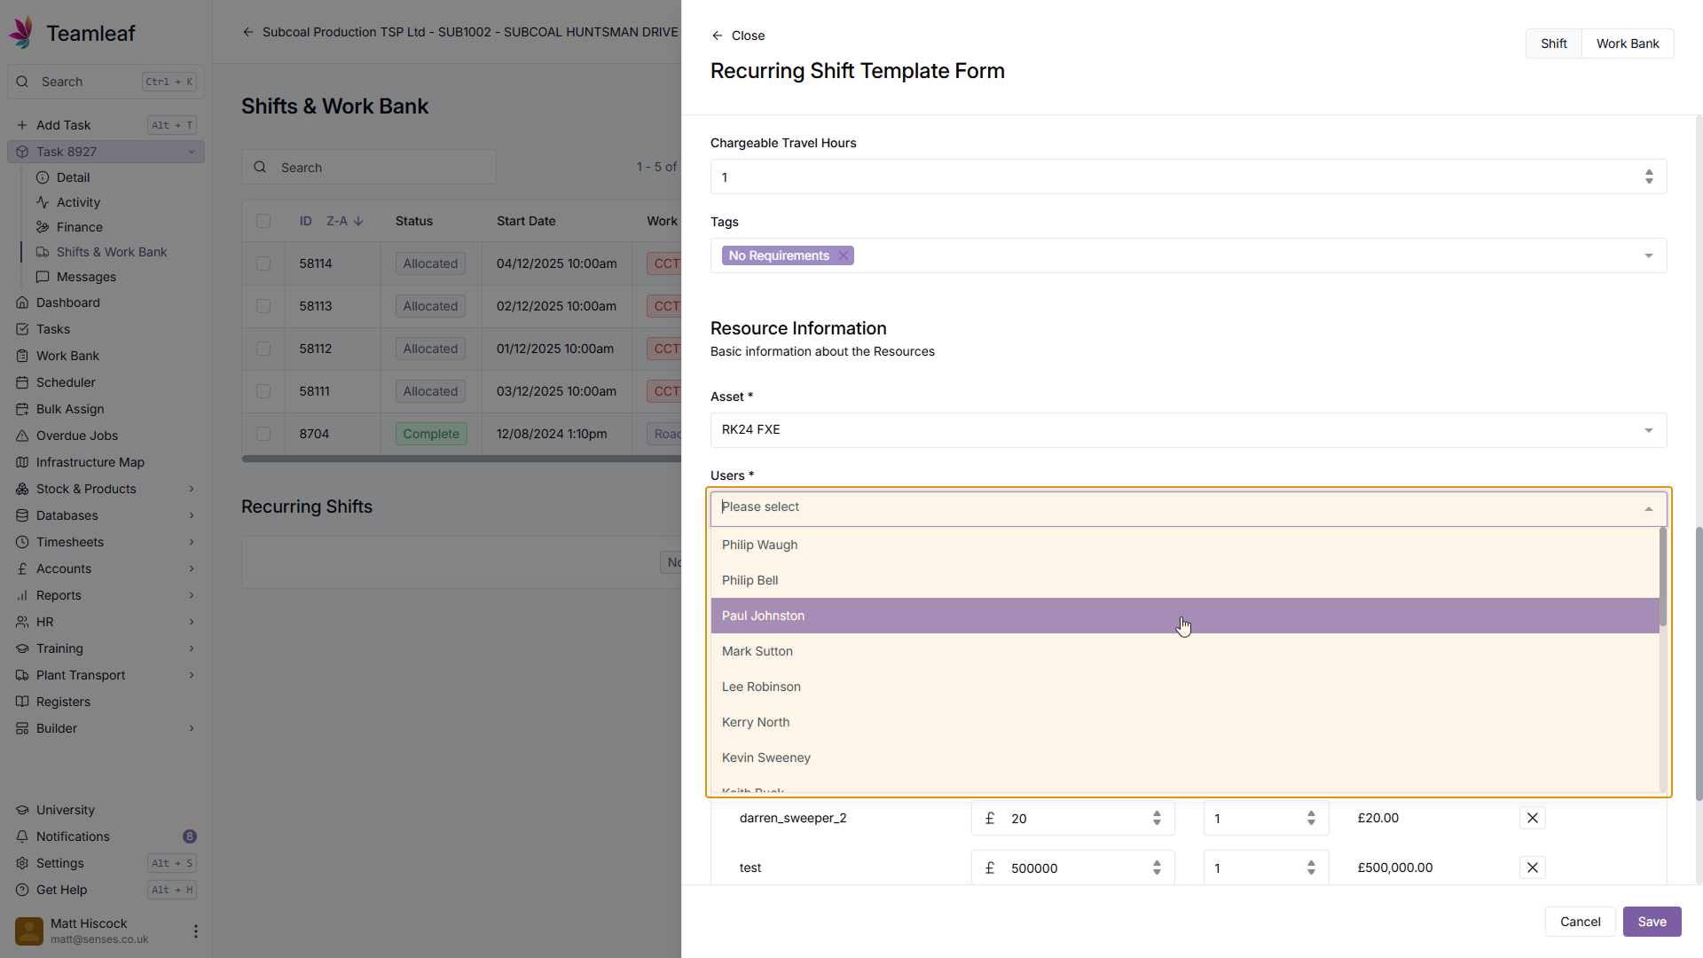Click the Users dropdown list scrollbar
The image size is (1703, 958).
1662,577
